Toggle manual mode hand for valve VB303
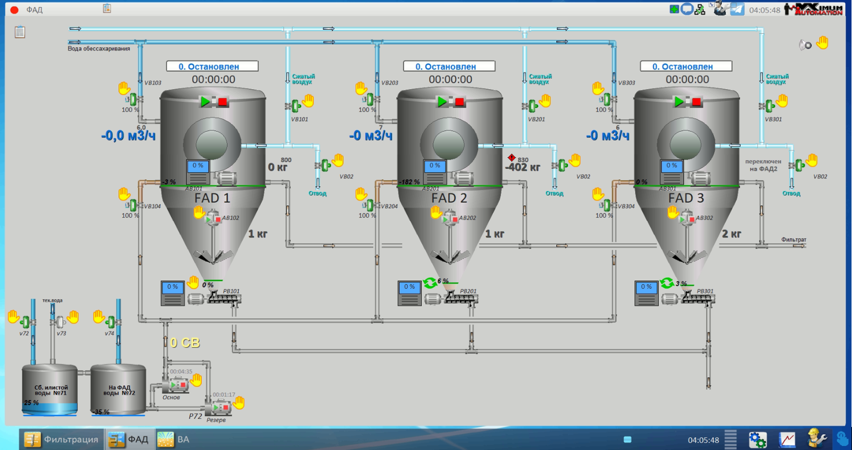Image resolution: width=852 pixels, height=450 pixels. click(598, 88)
